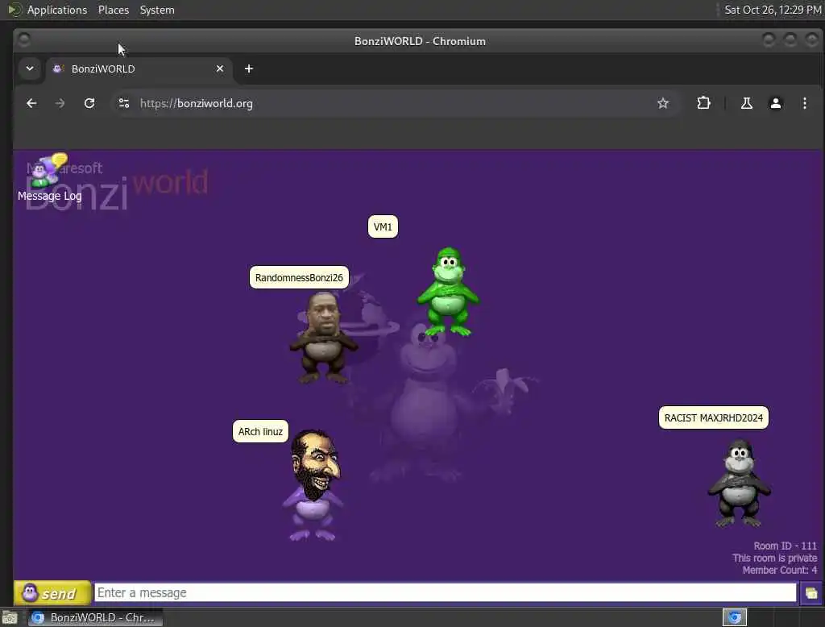The width and height of the screenshot is (825, 627).
Task: Open a new tab with plus button
Action: tap(249, 69)
